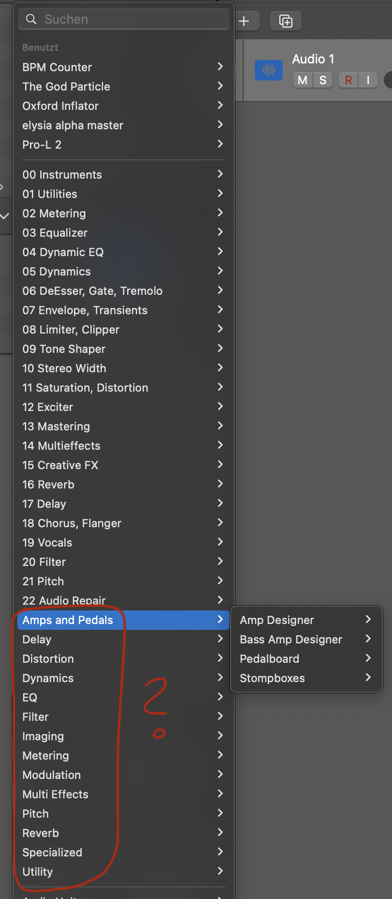Record-enable the Audio 1 track
Viewport: 392px width, 899px height.
pos(348,80)
